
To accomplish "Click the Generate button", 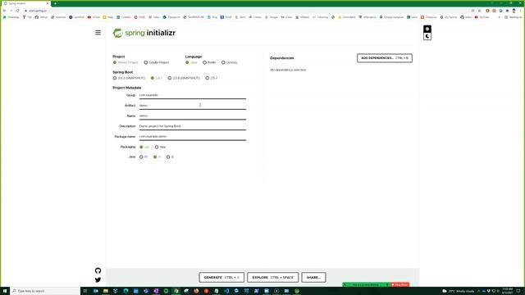I will [x=221, y=277].
